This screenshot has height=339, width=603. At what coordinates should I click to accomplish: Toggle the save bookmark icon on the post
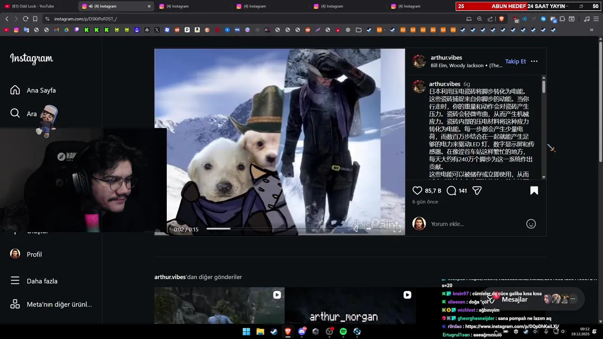[x=534, y=191]
